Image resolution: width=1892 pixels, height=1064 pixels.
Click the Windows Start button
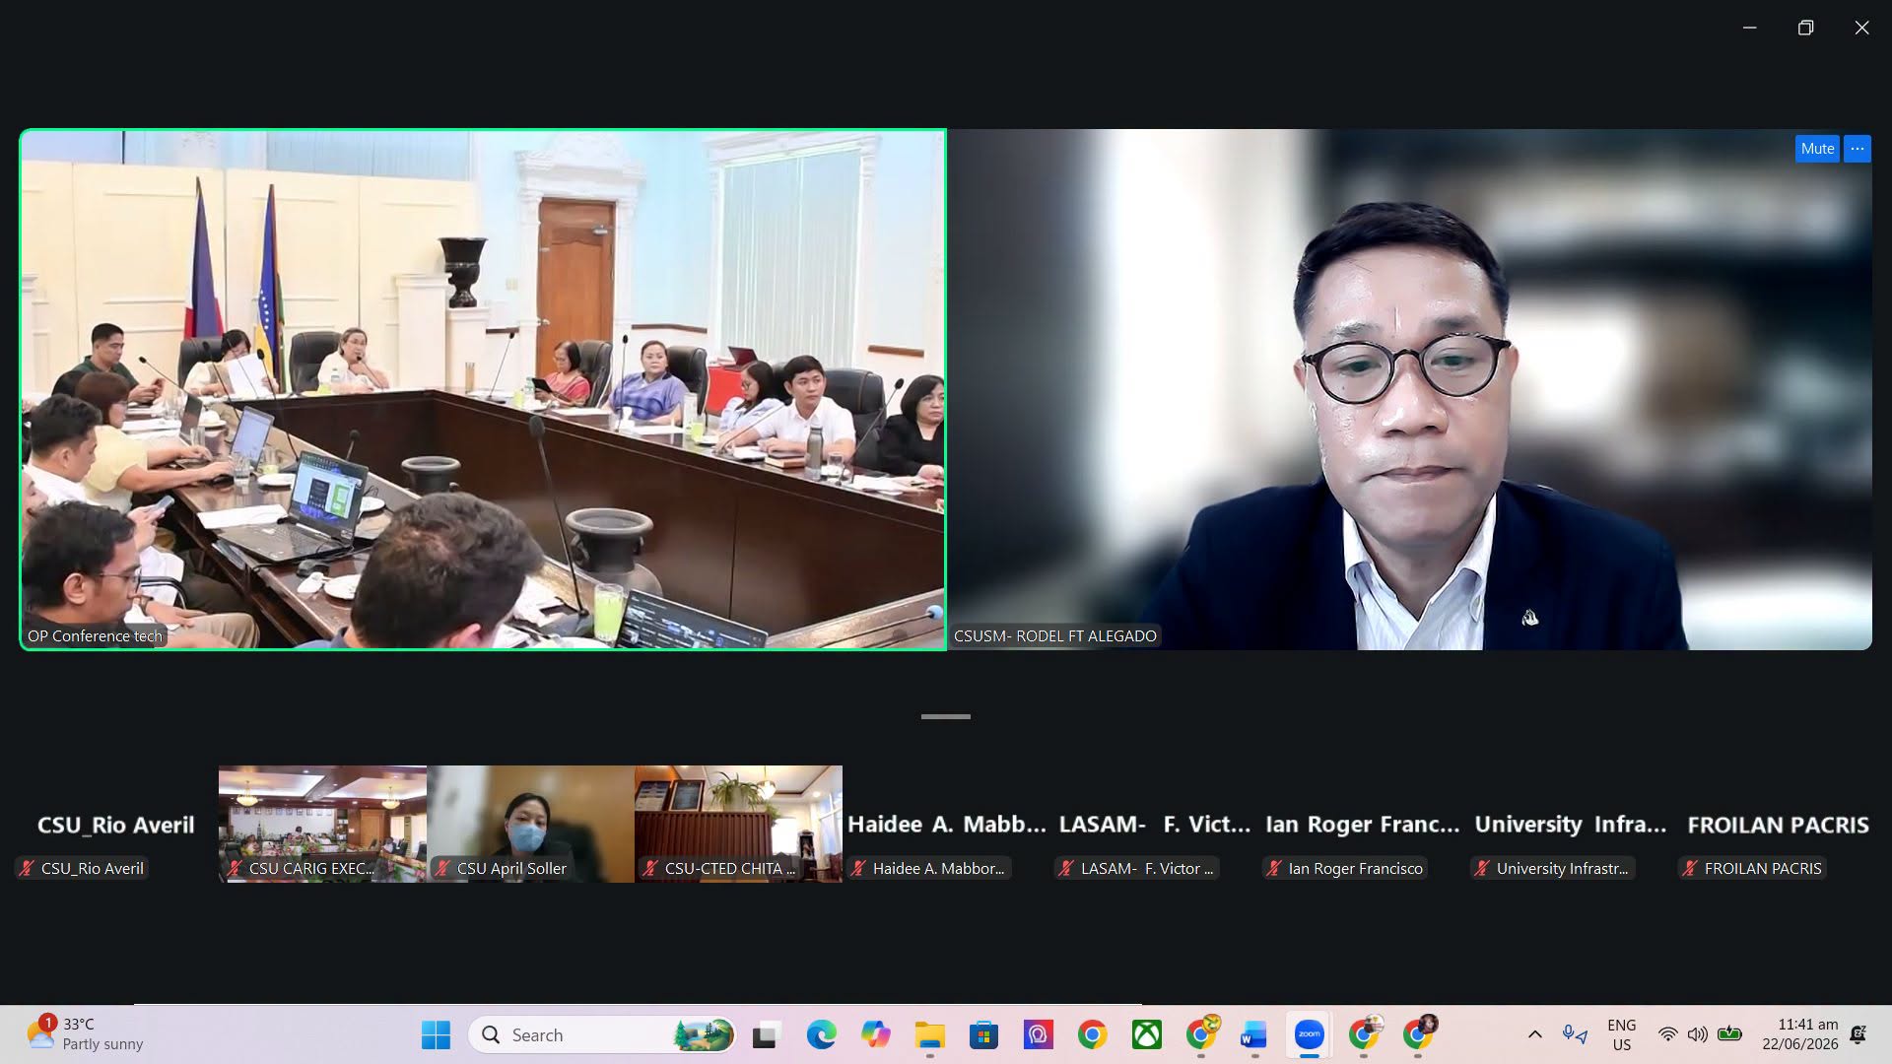pos(436,1034)
